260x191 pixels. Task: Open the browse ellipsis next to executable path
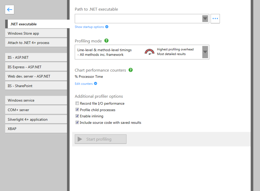pyautogui.click(x=215, y=18)
